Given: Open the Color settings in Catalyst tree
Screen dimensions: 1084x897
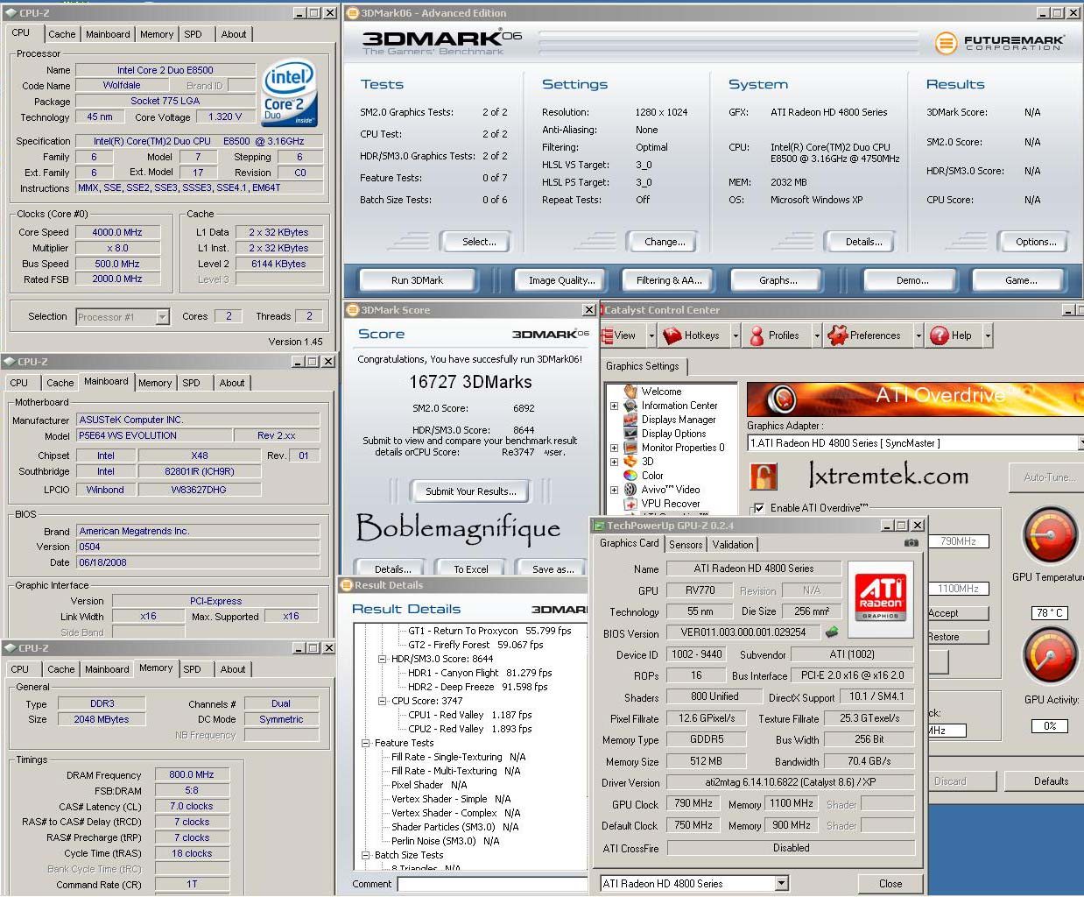Looking at the screenshot, I should click(652, 476).
